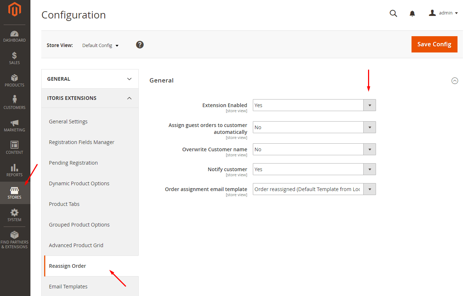Collapse the General settings section chevron

point(455,81)
